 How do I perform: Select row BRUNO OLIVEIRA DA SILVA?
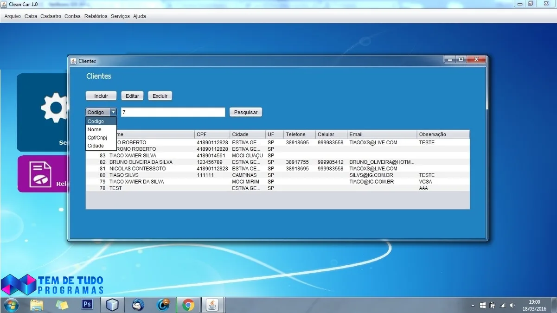(278, 162)
